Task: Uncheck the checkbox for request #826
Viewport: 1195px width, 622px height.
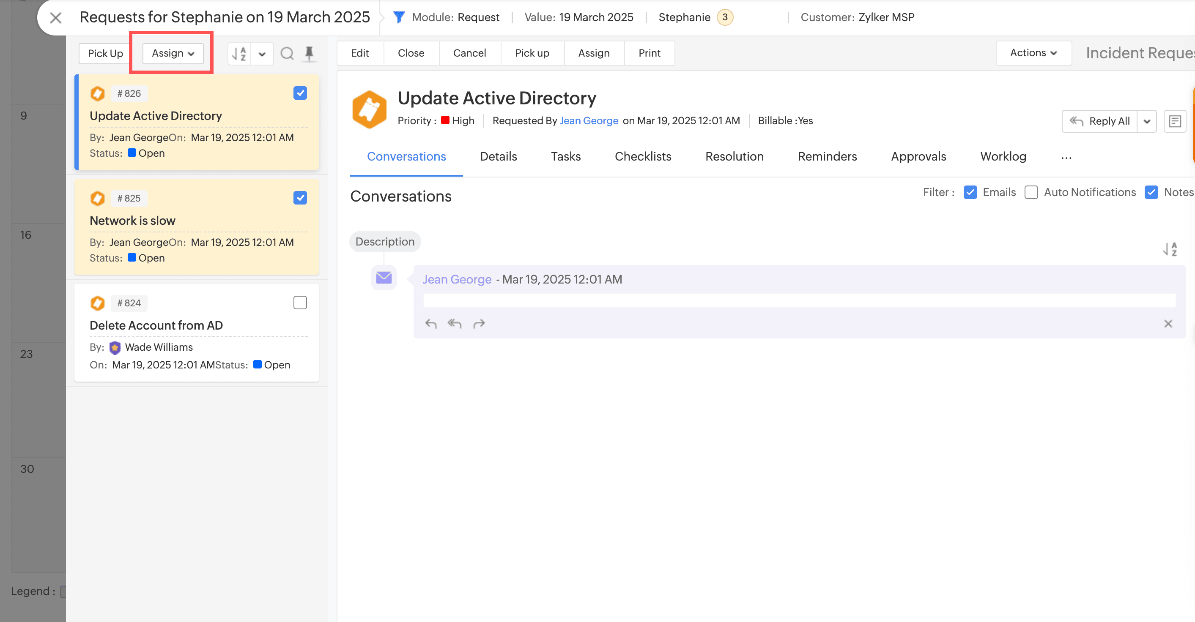Action: click(300, 93)
